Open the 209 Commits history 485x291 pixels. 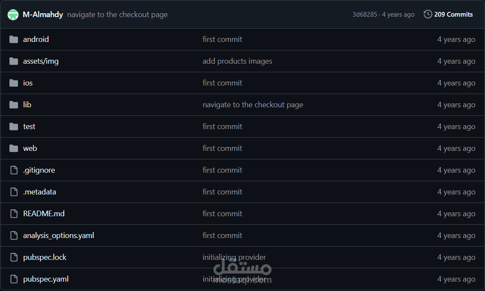[x=453, y=14]
